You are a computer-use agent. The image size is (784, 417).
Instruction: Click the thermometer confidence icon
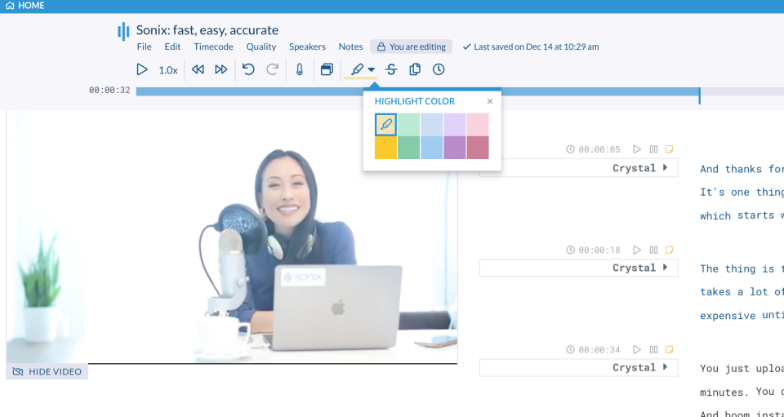[x=300, y=70]
